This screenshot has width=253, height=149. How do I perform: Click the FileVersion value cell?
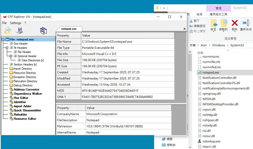[x=129, y=126]
